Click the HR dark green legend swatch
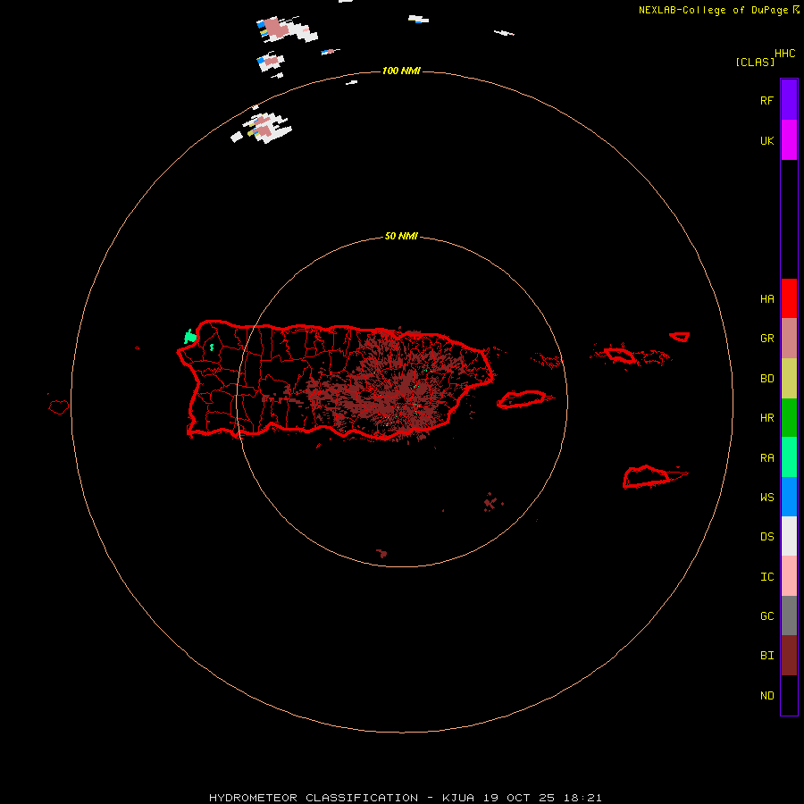The width and height of the screenshot is (804, 804). 789,418
